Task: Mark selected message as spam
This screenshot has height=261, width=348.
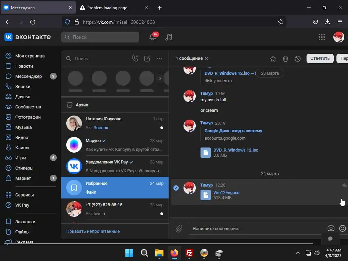Action: [298, 58]
